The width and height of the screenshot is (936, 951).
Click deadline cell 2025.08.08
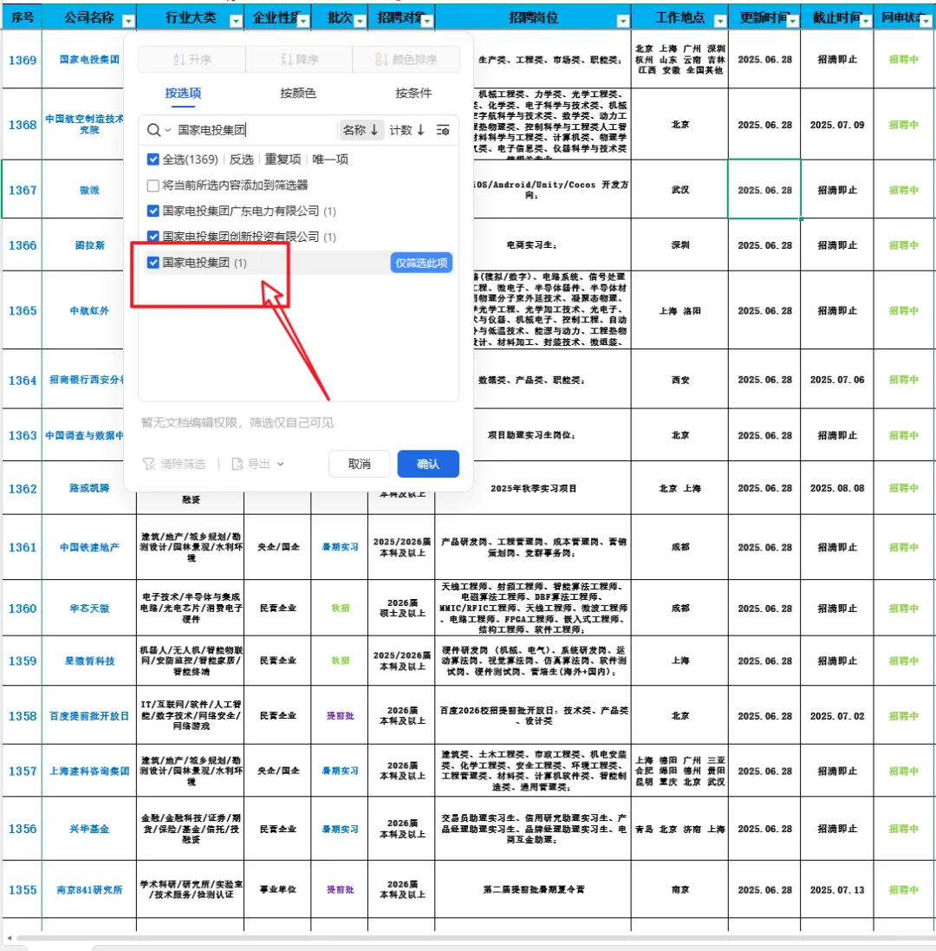837,488
